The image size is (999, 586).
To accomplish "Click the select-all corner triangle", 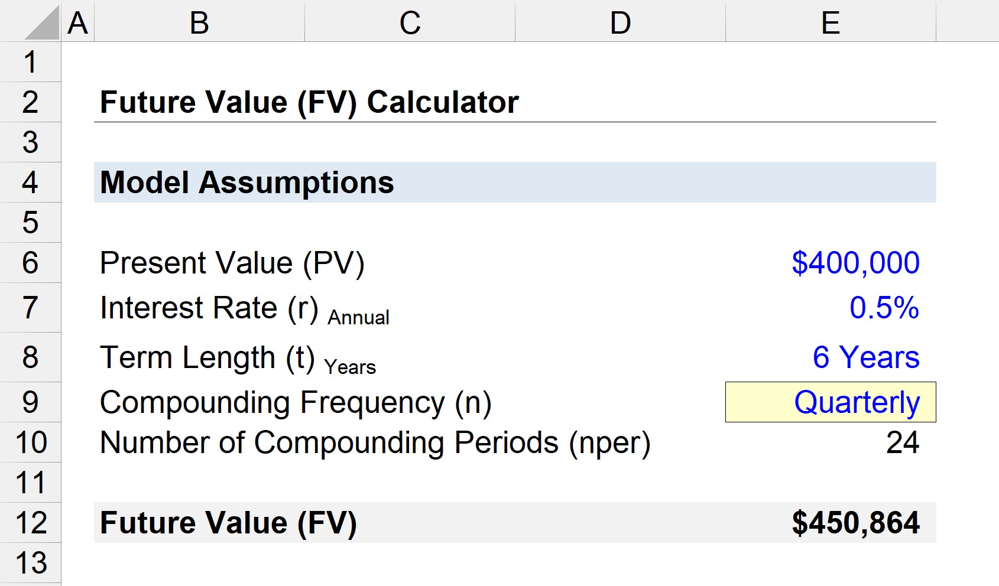I will pyautogui.click(x=41, y=22).
